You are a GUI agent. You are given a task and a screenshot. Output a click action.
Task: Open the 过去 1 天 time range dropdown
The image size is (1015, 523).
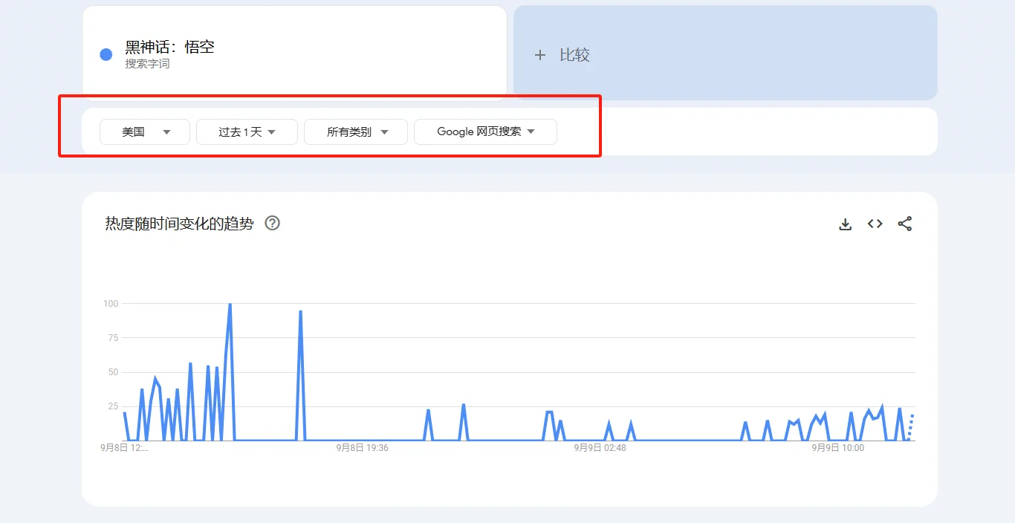(247, 131)
